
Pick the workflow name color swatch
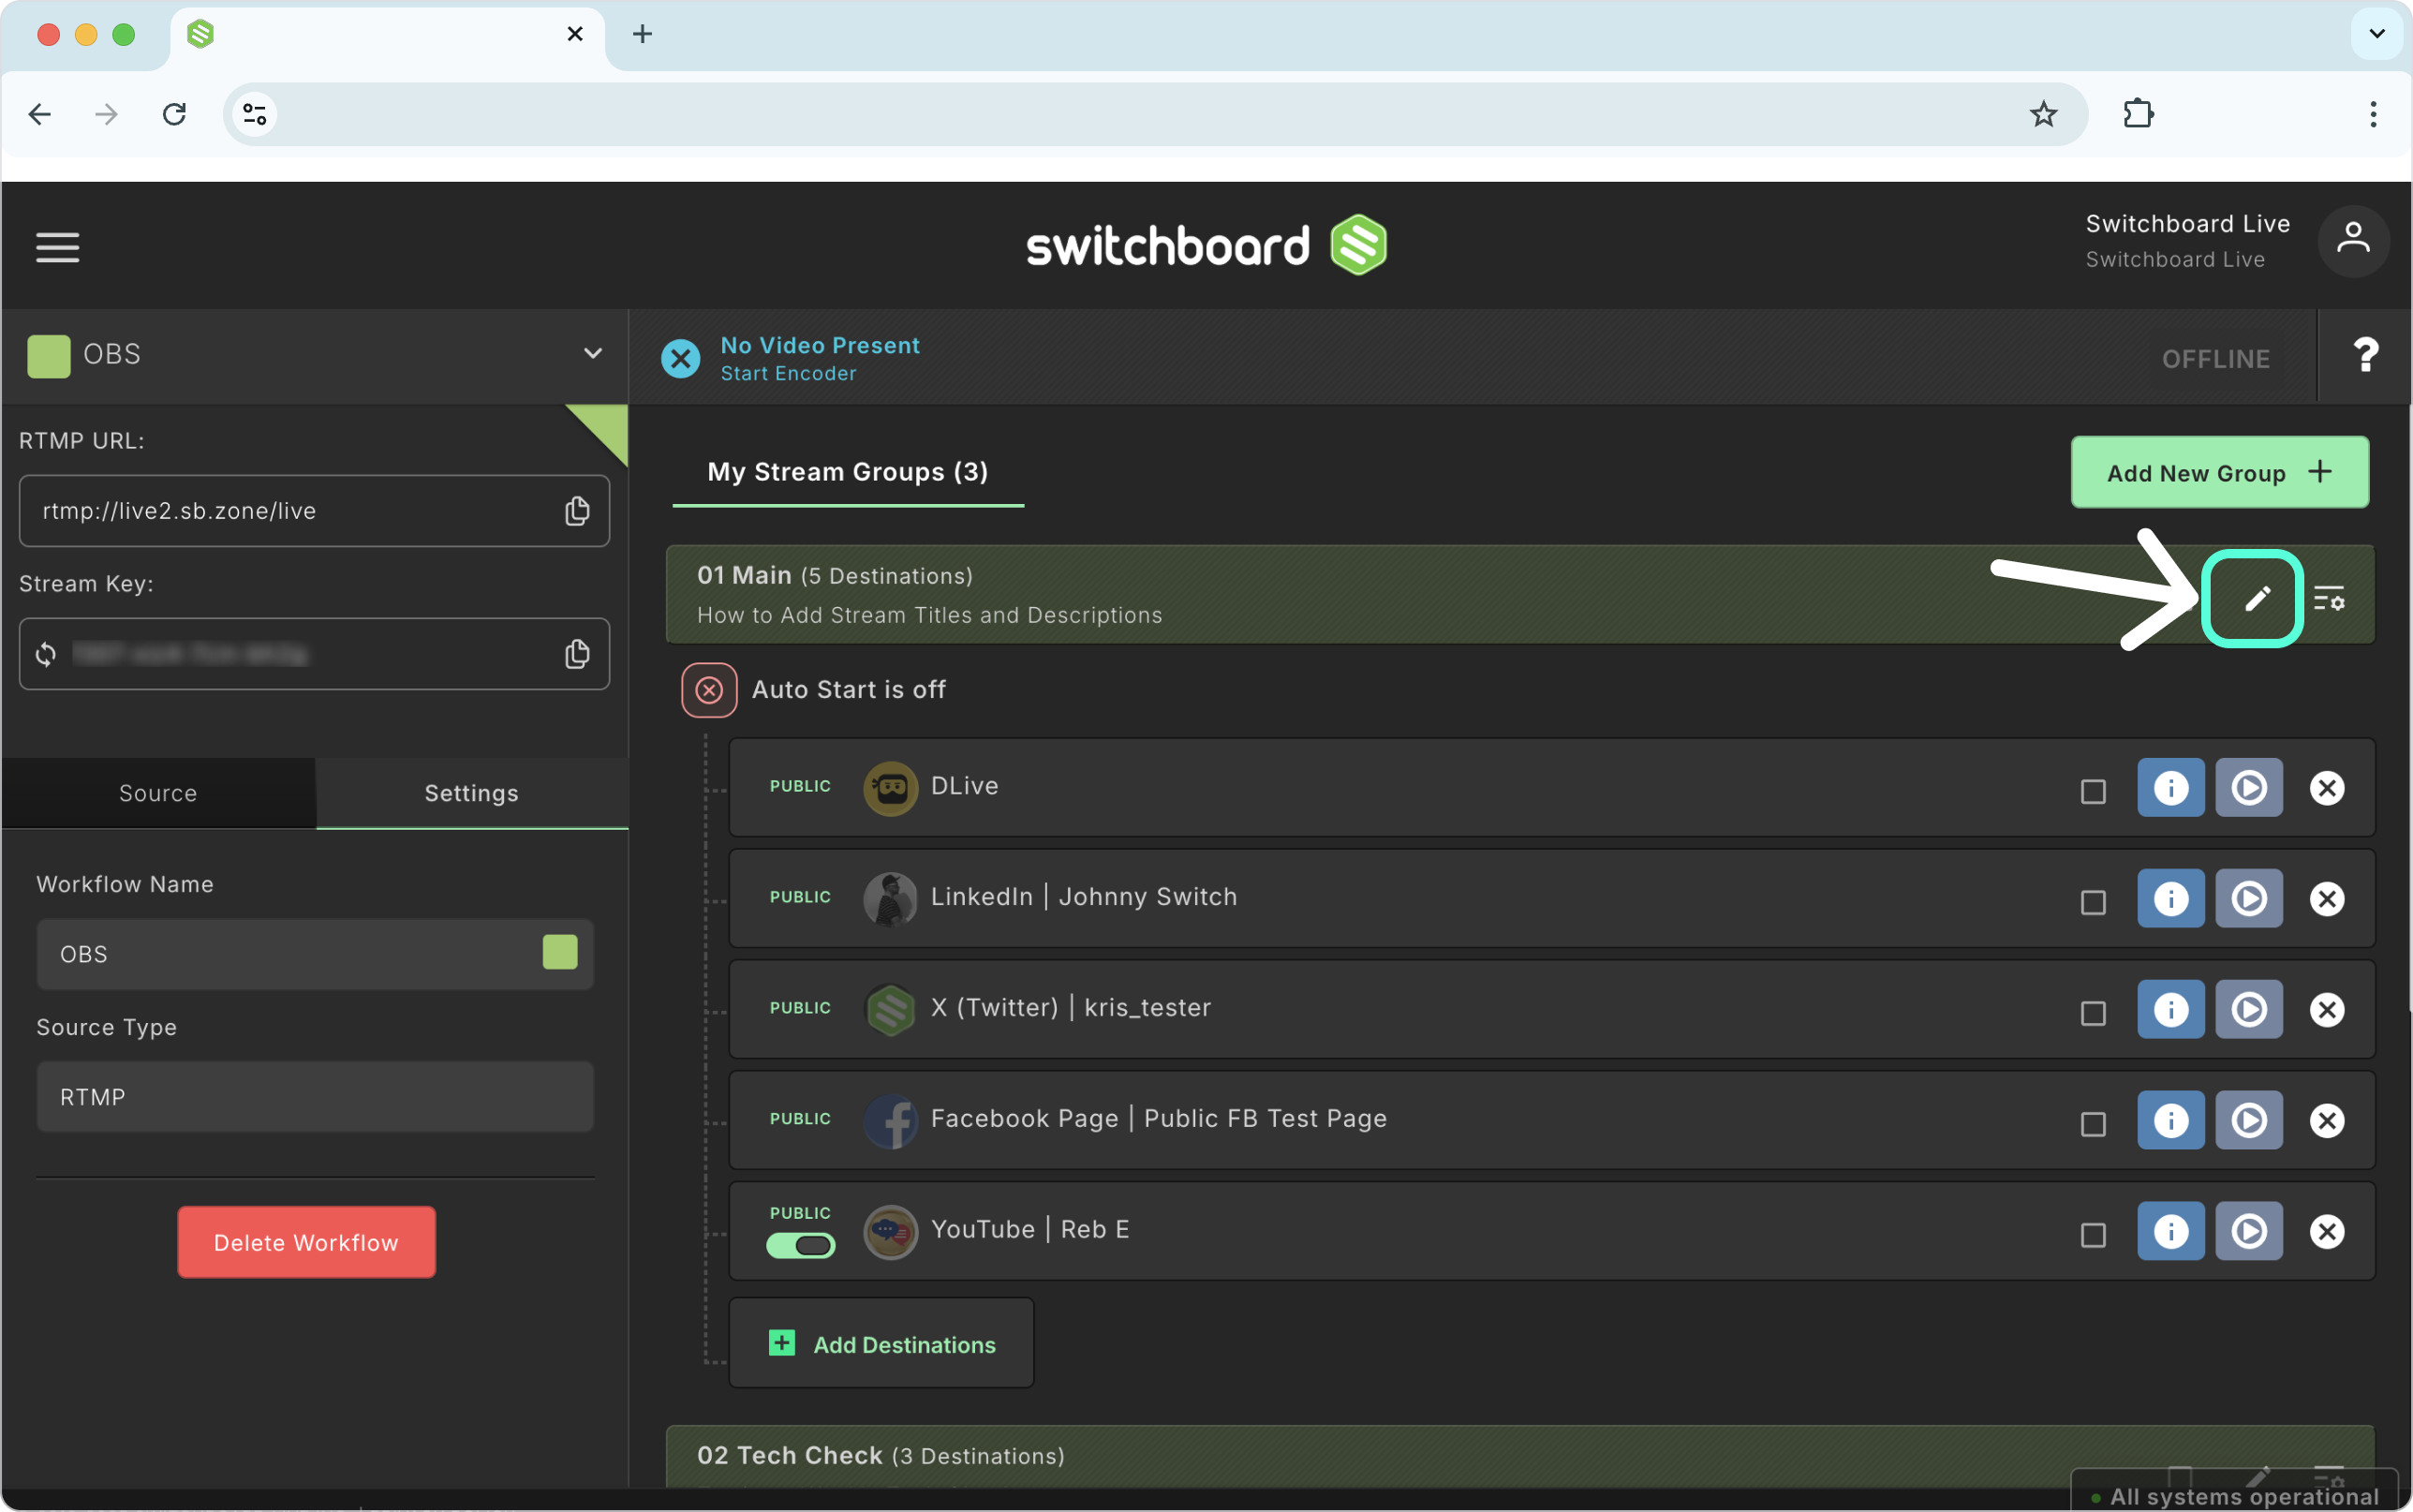[560, 952]
